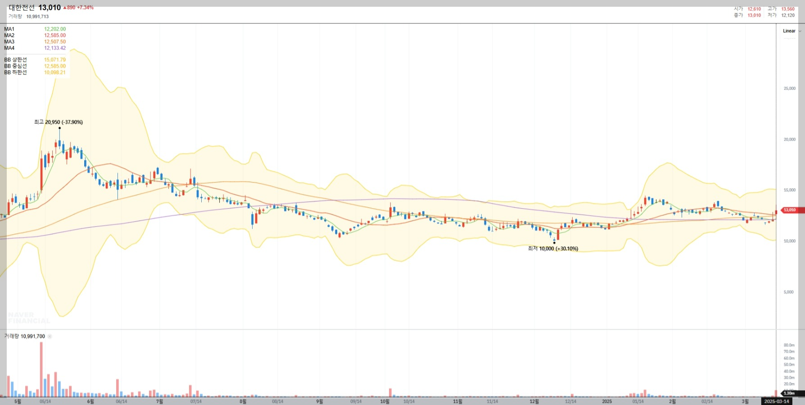The width and height of the screenshot is (805, 405).
Task: Click the 8월 month label on axis
Action: 243,401
